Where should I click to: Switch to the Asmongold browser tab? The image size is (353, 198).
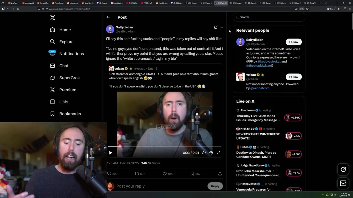coord(28,3)
